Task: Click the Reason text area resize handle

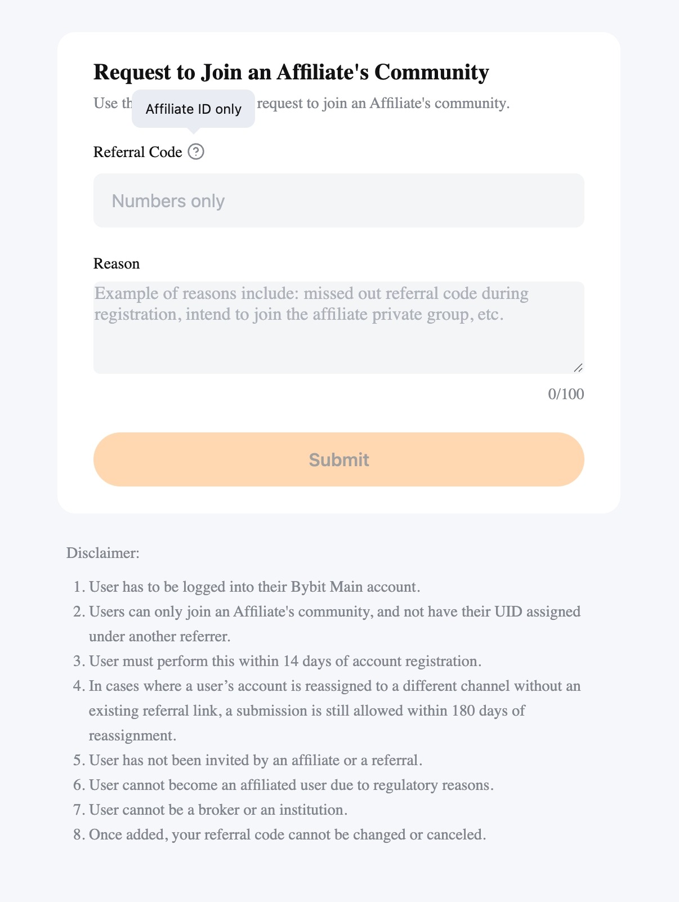Action: click(x=578, y=368)
